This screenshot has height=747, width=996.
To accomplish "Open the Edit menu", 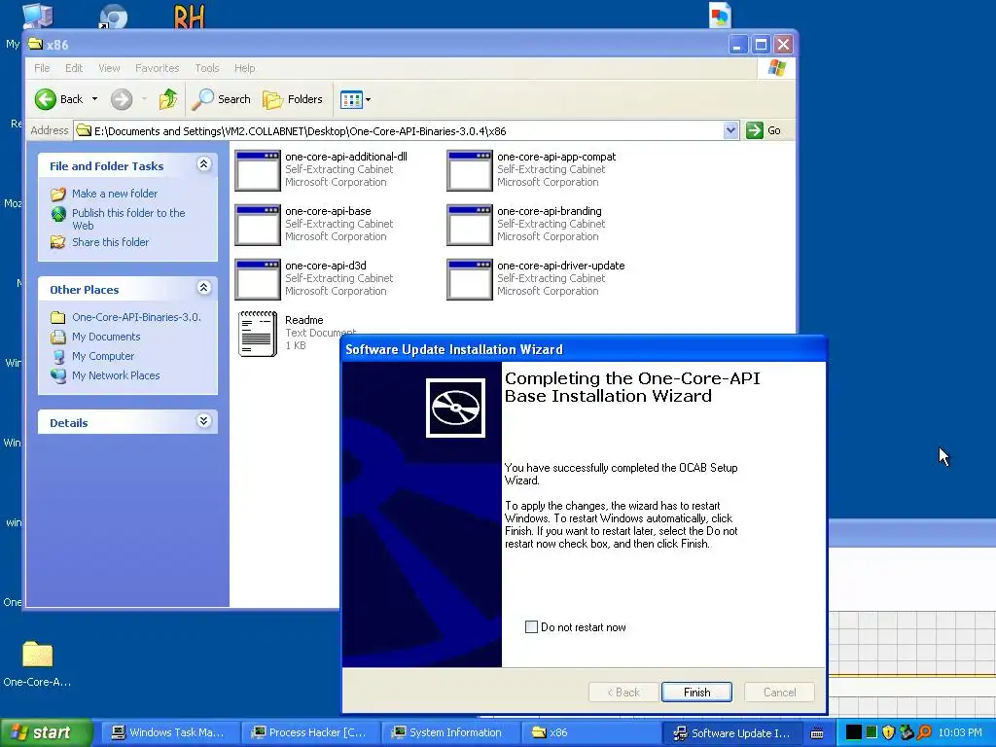I will (74, 68).
